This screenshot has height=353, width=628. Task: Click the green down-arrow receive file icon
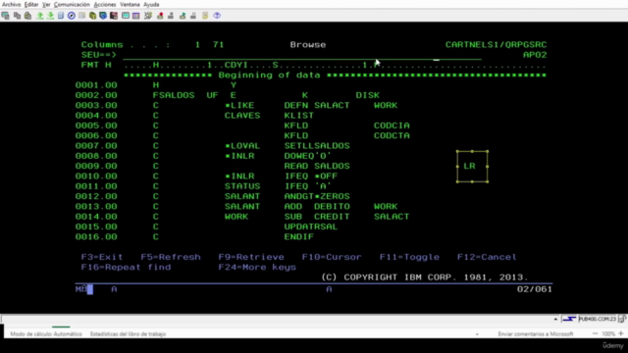50,16
